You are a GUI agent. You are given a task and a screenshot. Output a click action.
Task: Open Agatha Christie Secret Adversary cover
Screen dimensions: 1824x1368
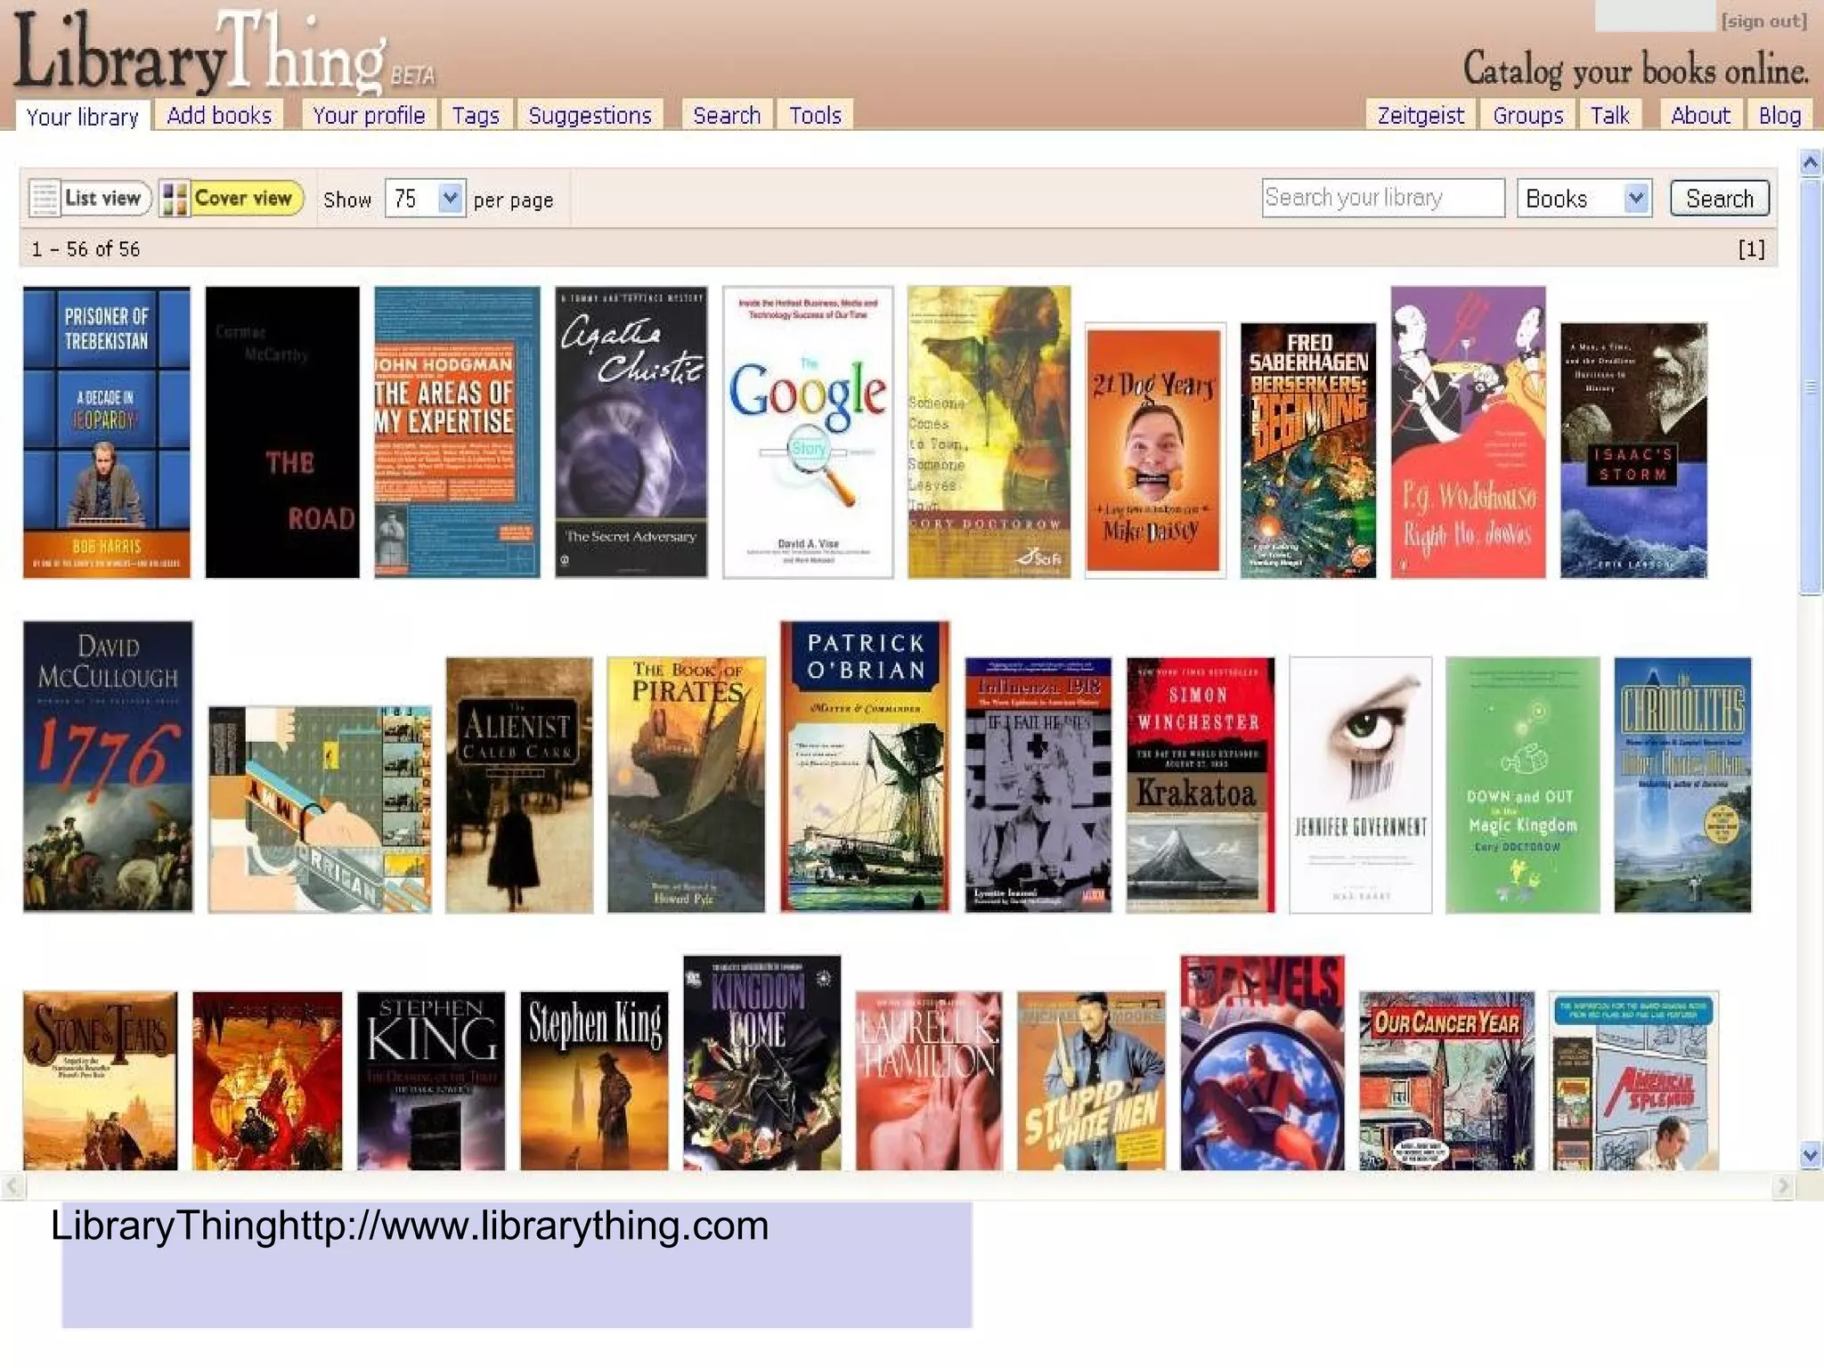631,433
